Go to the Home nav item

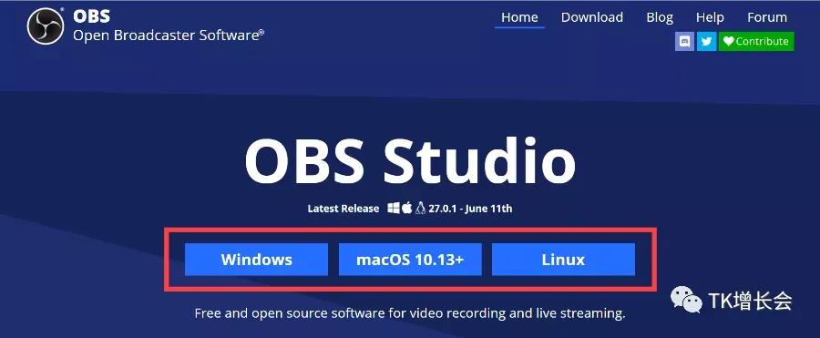coord(519,18)
